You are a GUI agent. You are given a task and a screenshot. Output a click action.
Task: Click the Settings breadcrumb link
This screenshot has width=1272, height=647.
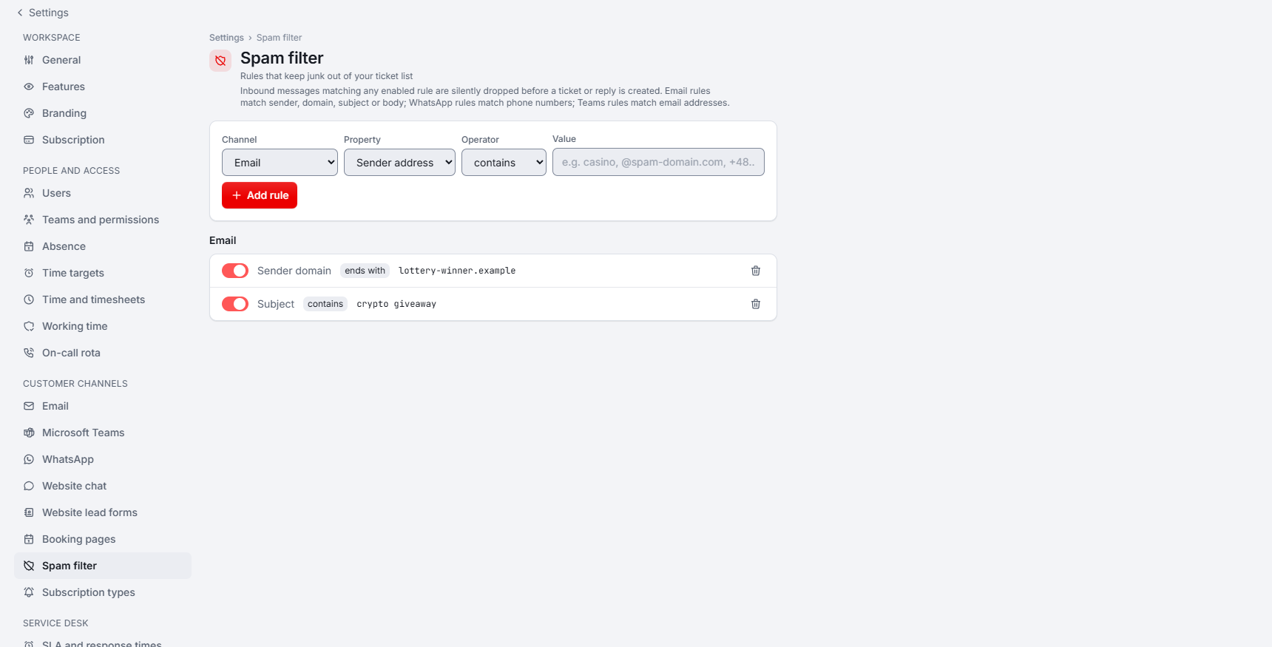(x=226, y=38)
